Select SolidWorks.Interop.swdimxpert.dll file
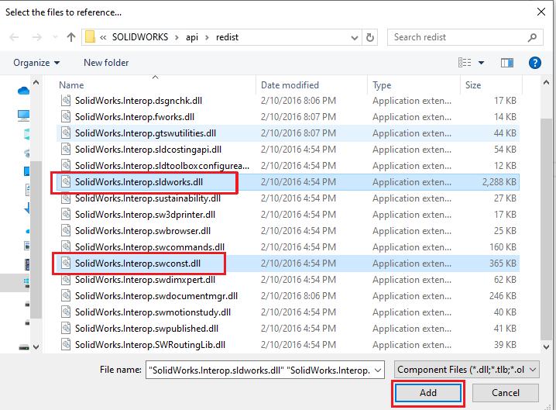556x410 pixels. (x=288, y=280)
